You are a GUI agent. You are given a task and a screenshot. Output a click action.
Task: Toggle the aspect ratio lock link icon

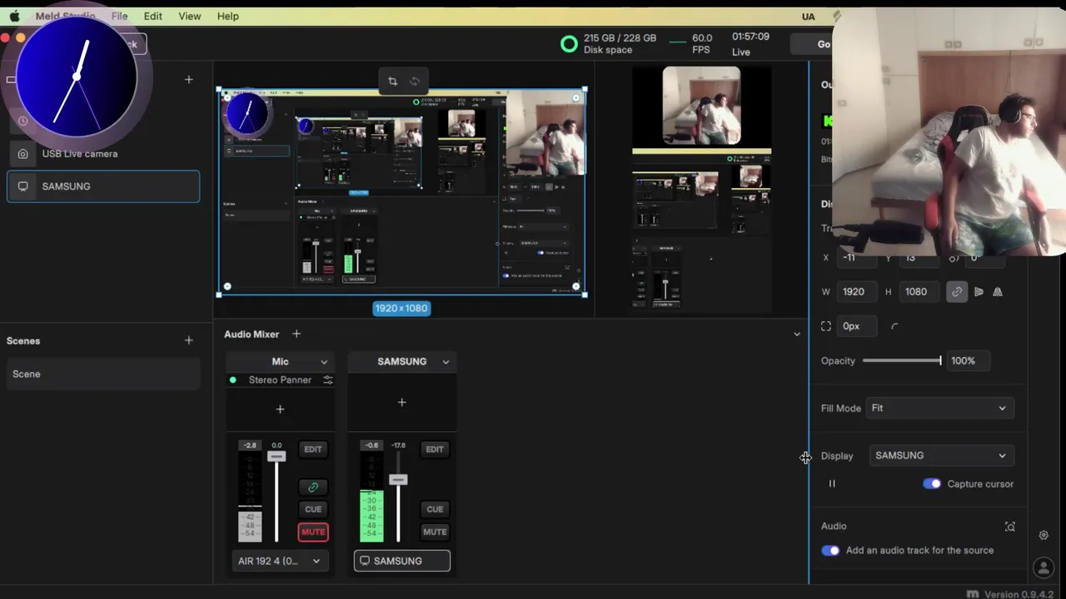coord(957,292)
